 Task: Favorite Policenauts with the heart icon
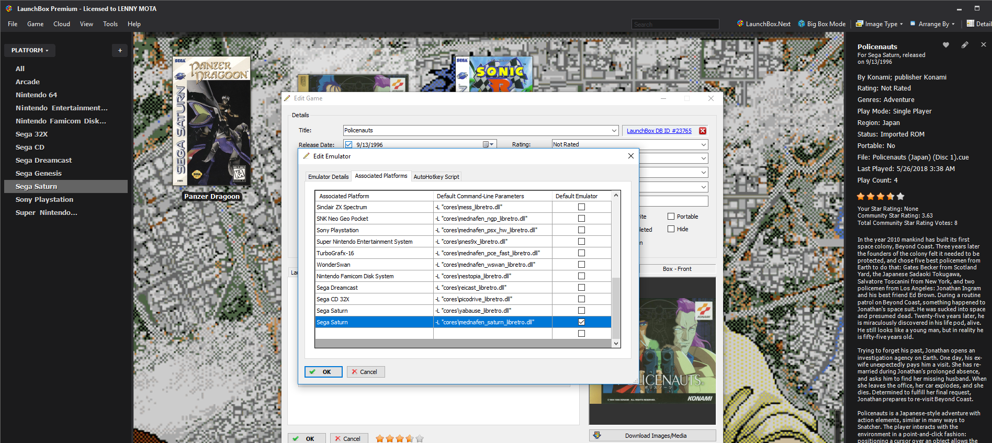[x=946, y=45]
